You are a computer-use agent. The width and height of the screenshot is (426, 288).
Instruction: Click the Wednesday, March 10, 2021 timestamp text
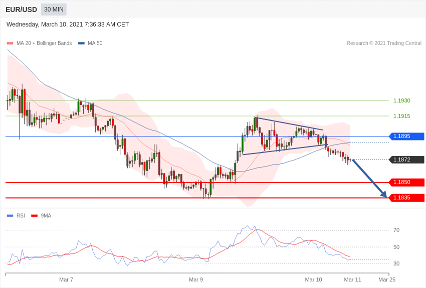pos(68,24)
